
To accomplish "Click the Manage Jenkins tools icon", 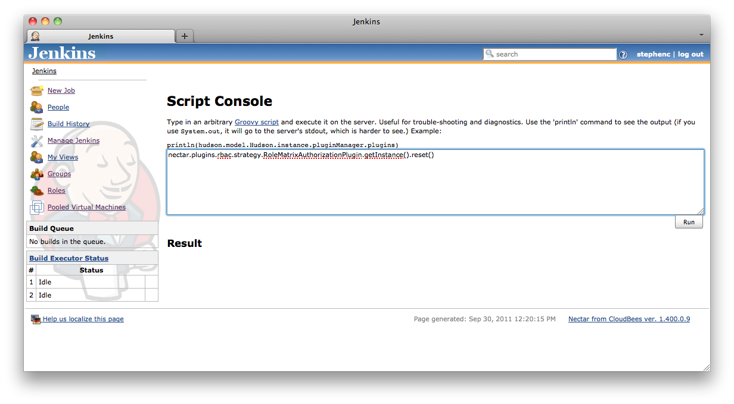I will click(x=37, y=140).
